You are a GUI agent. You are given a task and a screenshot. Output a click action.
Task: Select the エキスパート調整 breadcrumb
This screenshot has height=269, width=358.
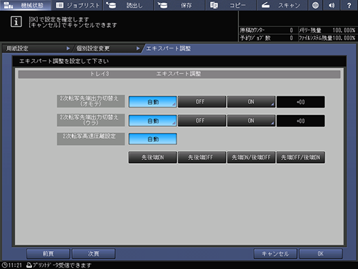[x=168, y=49]
